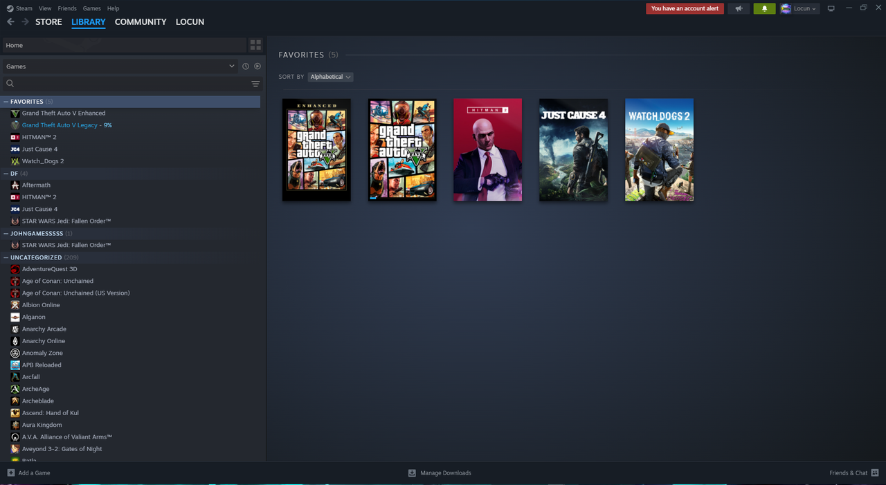Image resolution: width=886 pixels, height=485 pixels.
Task: Collapse the DF category
Action: coord(6,174)
